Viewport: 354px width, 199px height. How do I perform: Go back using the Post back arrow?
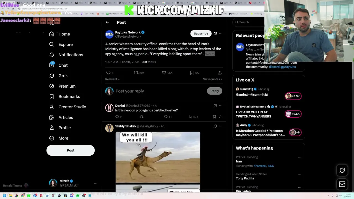coord(107,22)
